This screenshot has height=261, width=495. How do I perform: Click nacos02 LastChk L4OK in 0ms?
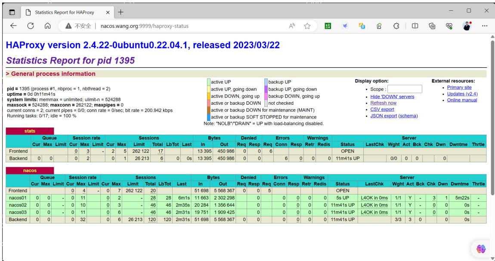(374, 205)
